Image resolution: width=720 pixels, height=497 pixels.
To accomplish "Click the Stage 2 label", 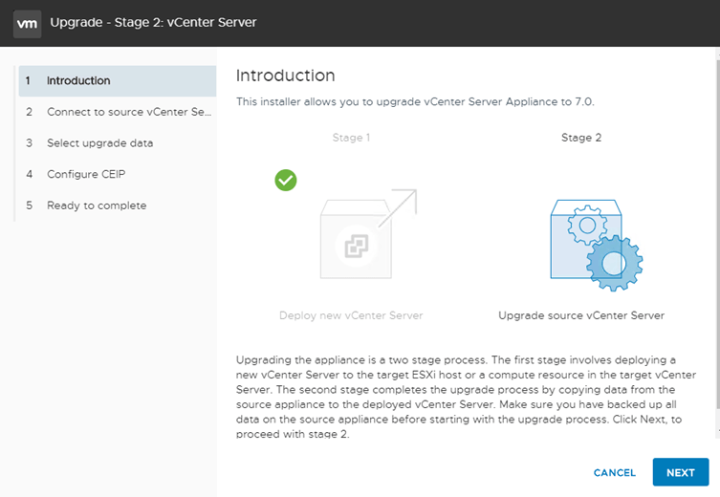I will tap(581, 138).
